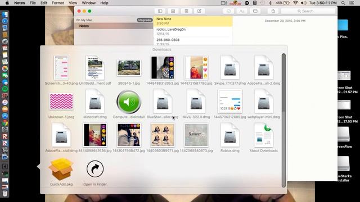Select the New Note entry
360x202 pixels.
tap(193, 21)
